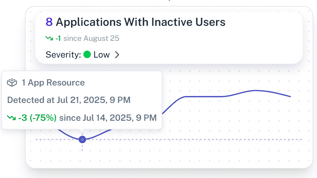Viewport: 317px width, 178px height.
Task: Click the App Resource cube icon
Action: (12, 83)
